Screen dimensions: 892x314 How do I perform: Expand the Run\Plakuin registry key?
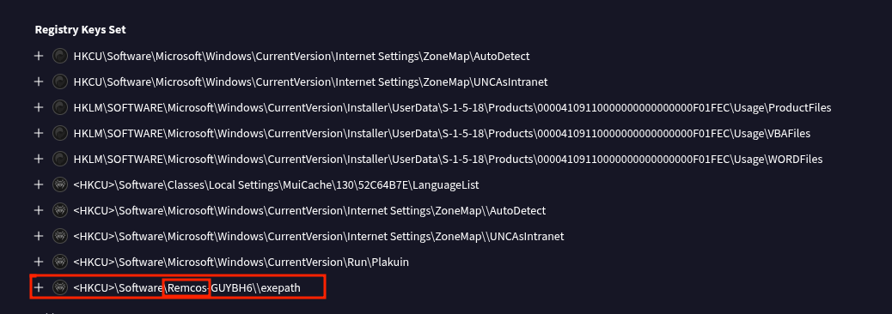39,262
